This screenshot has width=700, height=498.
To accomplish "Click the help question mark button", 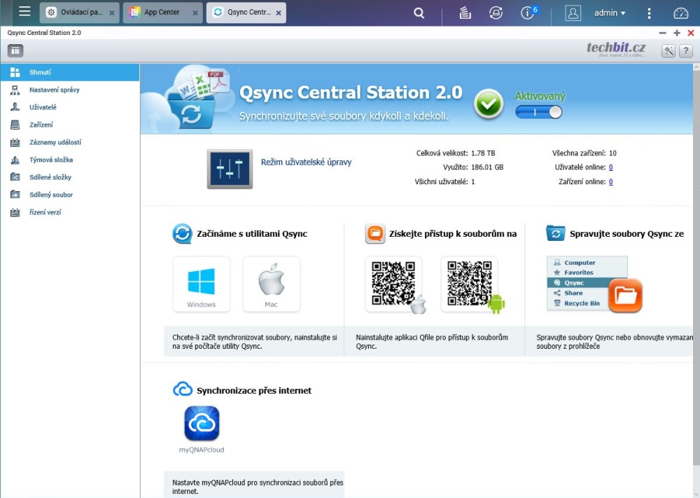I will click(x=685, y=50).
